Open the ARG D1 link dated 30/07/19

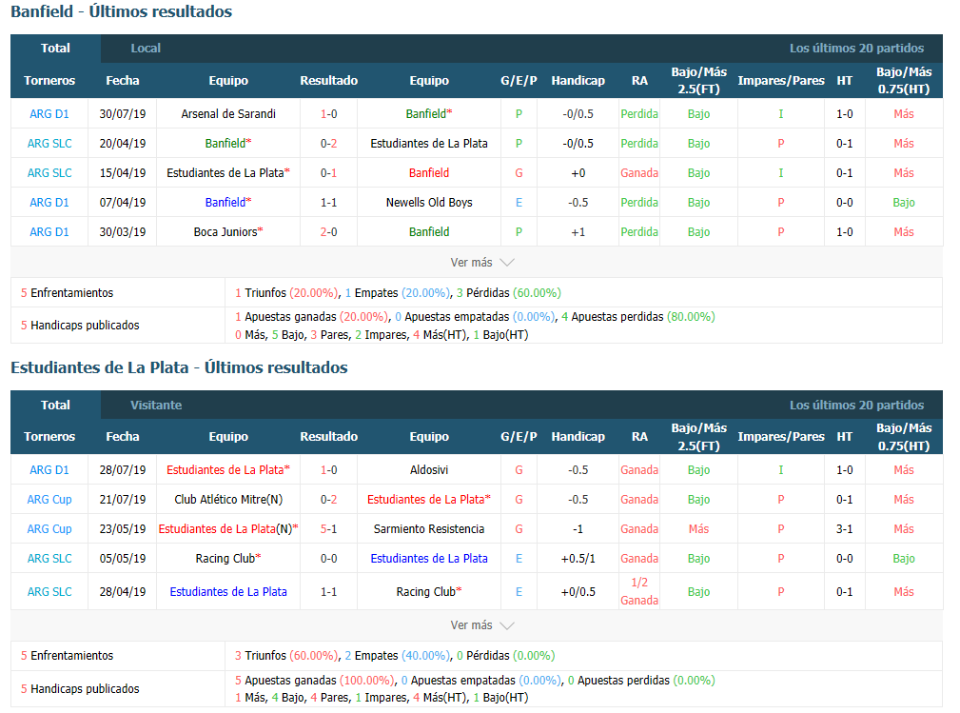pyautogui.click(x=49, y=114)
